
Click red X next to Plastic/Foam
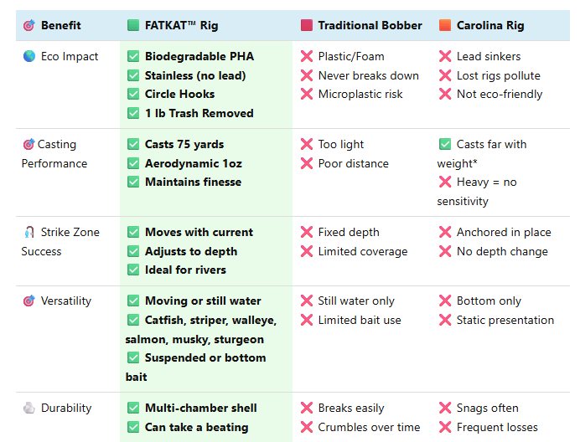click(307, 56)
